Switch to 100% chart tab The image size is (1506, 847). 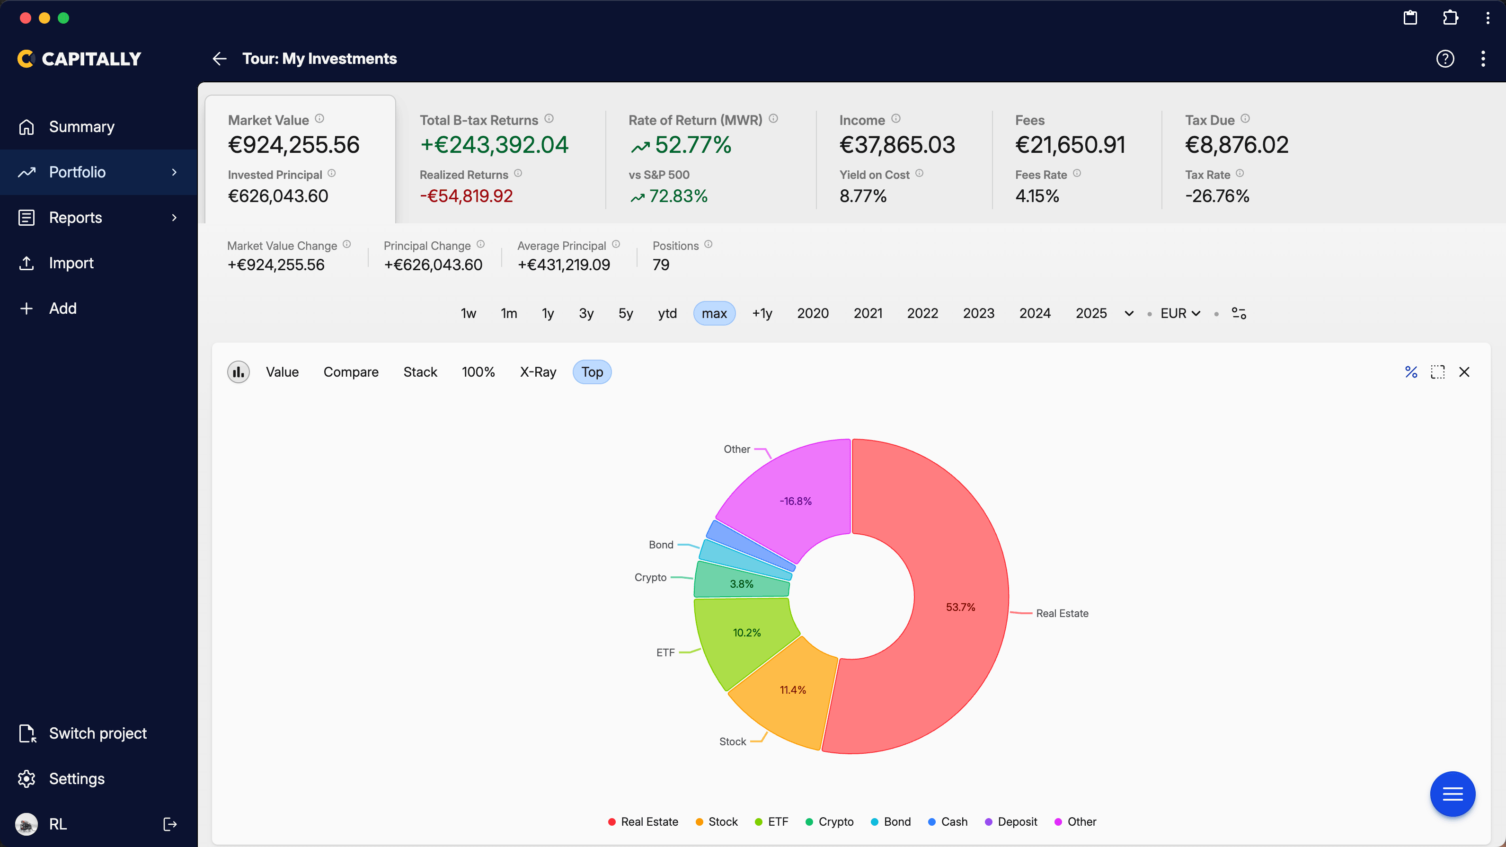478,372
